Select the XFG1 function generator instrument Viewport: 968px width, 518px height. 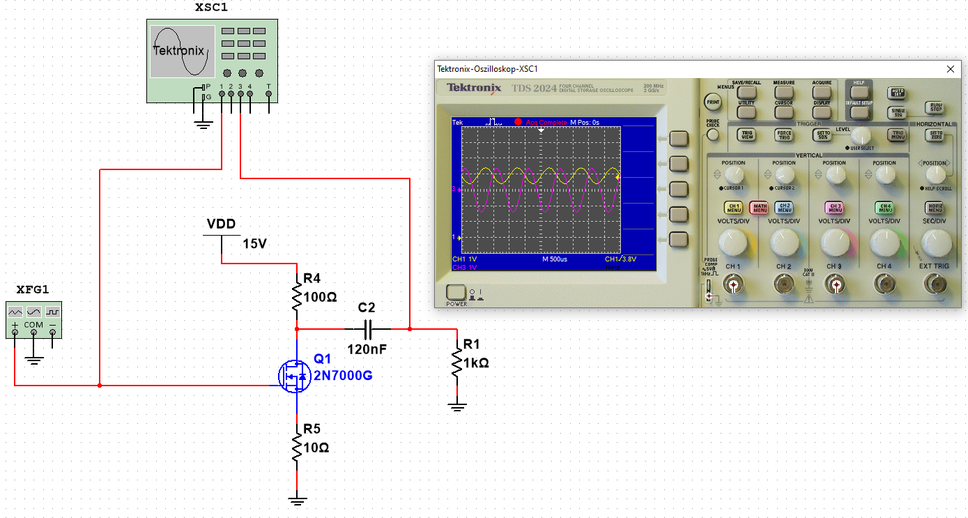(x=33, y=320)
